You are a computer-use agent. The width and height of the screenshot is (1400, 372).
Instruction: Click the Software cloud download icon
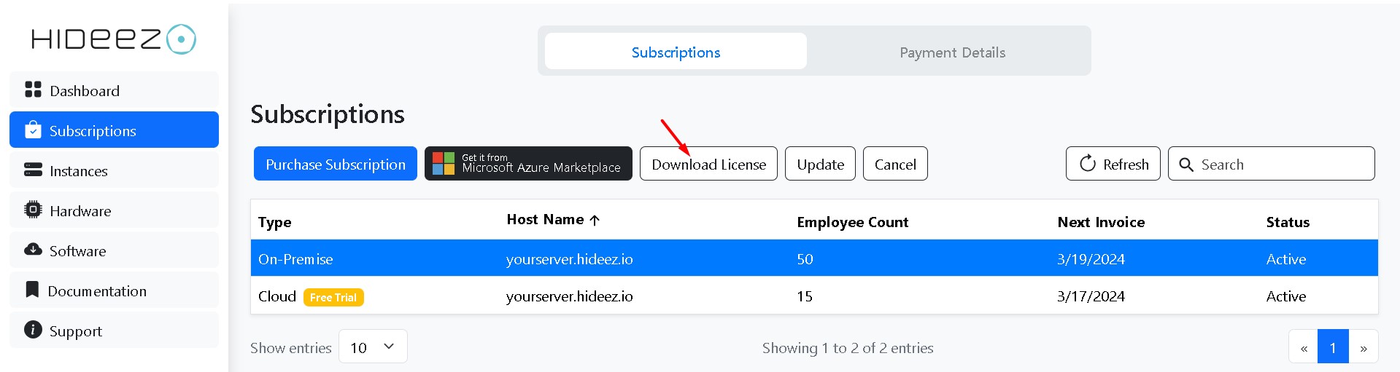click(33, 250)
